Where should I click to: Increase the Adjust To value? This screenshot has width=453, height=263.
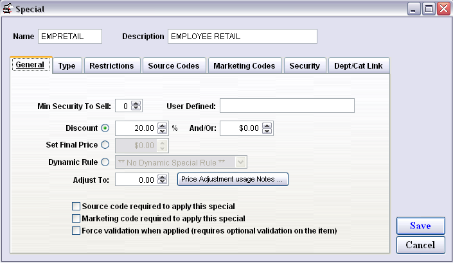click(x=163, y=177)
